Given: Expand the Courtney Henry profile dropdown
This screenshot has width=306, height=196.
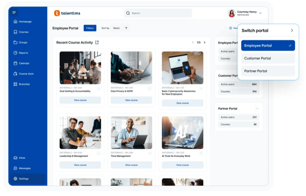Looking at the screenshot, I should [x=260, y=13].
